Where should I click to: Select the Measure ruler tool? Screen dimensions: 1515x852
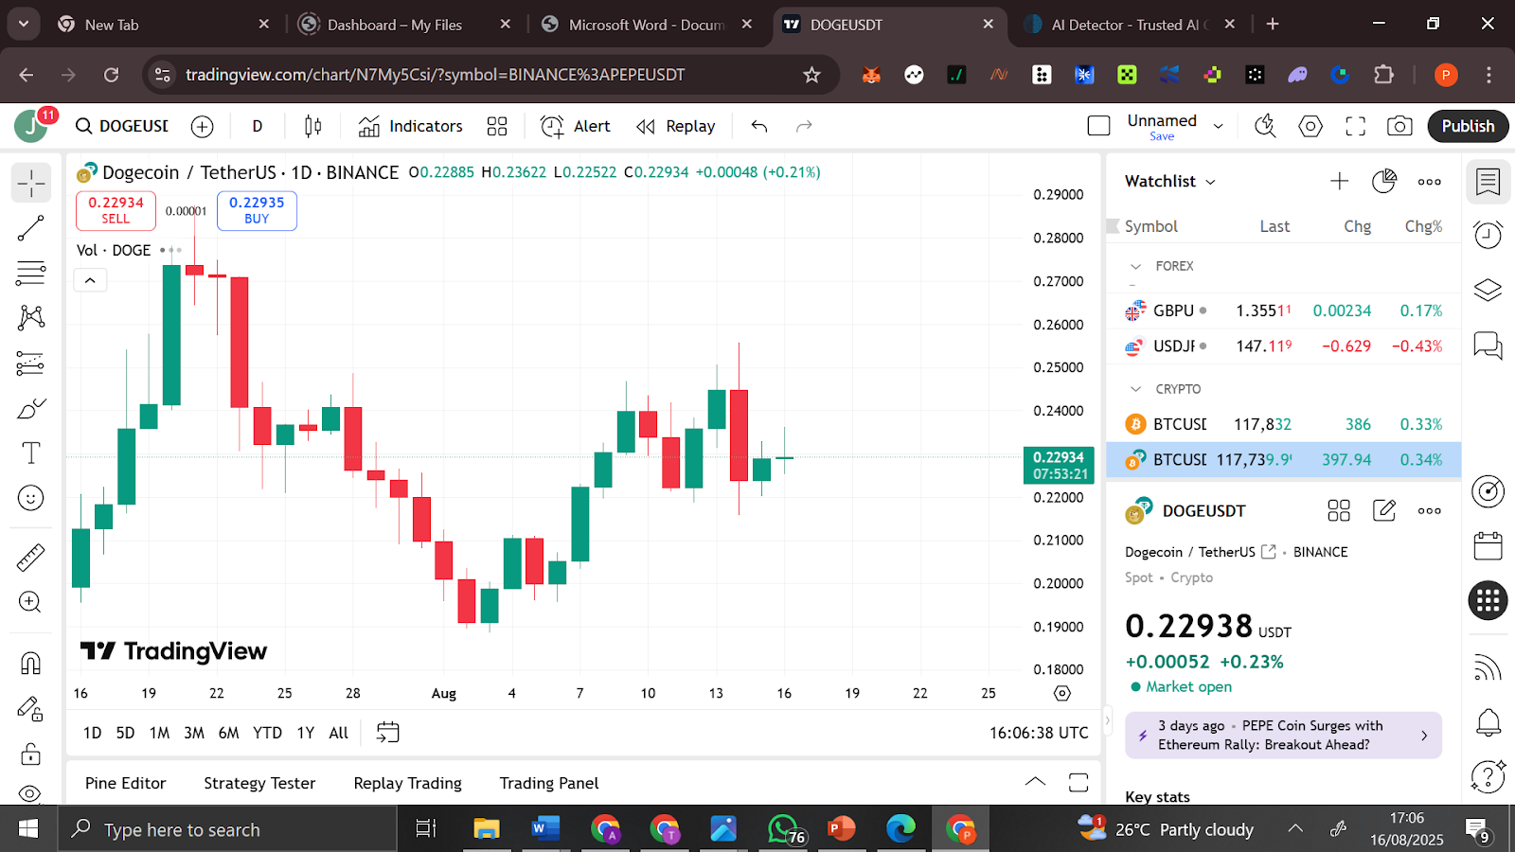pyautogui.click(x=31, y=557)
